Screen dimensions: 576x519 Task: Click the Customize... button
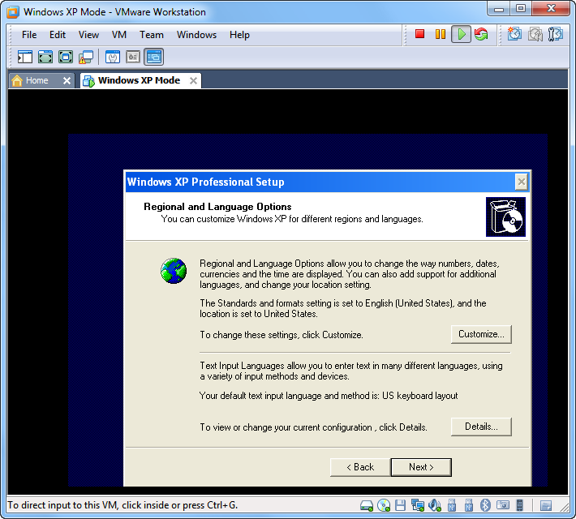pos(481,334)
